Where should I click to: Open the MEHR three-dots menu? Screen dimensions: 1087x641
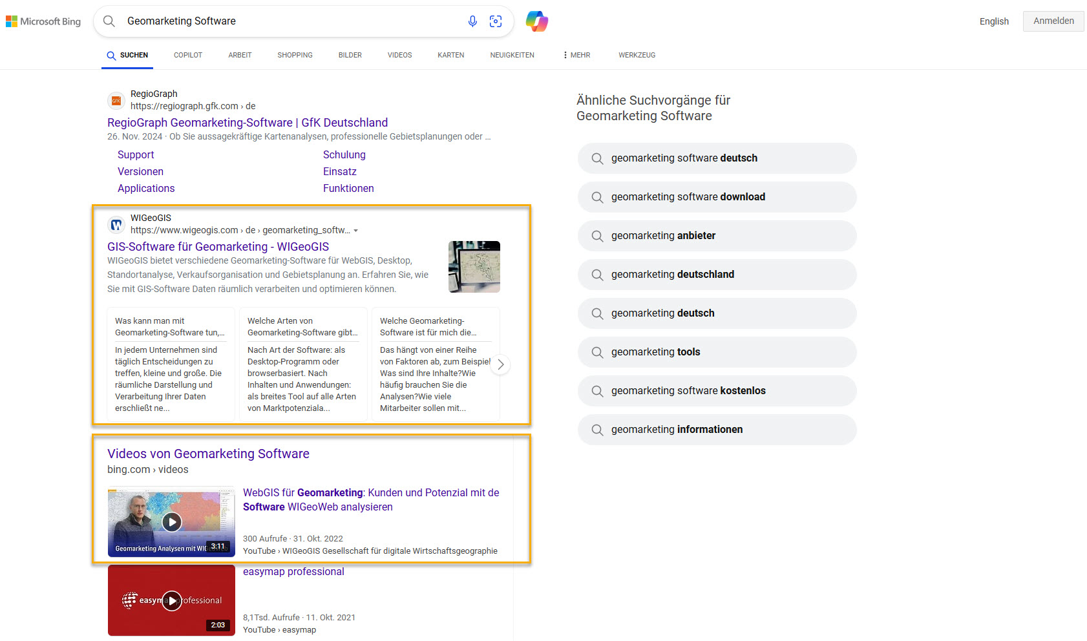(x=576, y=55)
